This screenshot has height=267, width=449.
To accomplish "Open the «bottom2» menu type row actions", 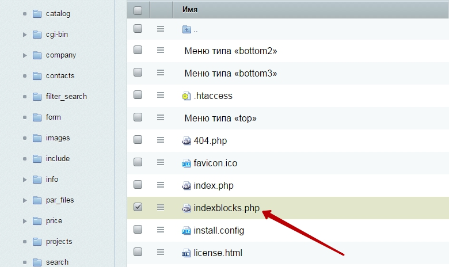I will pyautogui.click(x=161, y=51).
